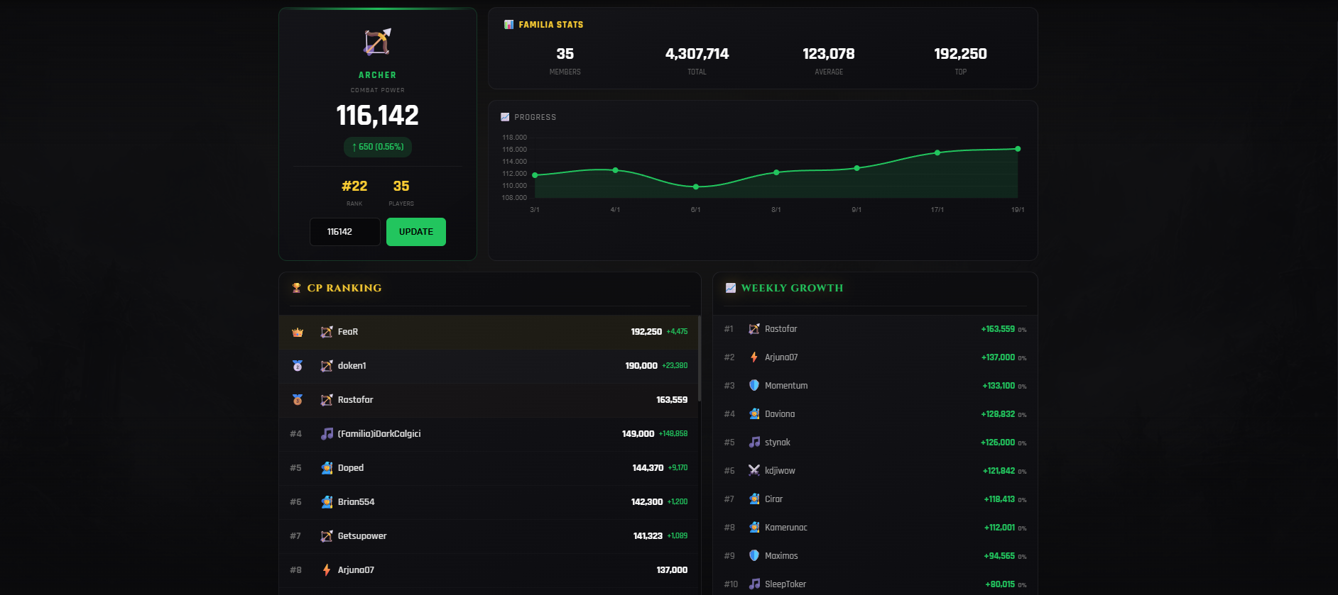Click the shield icon beside Momentum
The width and height of the screenshot is (1338, 595).
click(x=754, y=386)
